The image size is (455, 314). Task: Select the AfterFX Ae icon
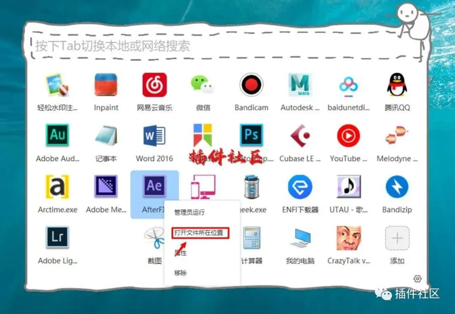[154, 186]
